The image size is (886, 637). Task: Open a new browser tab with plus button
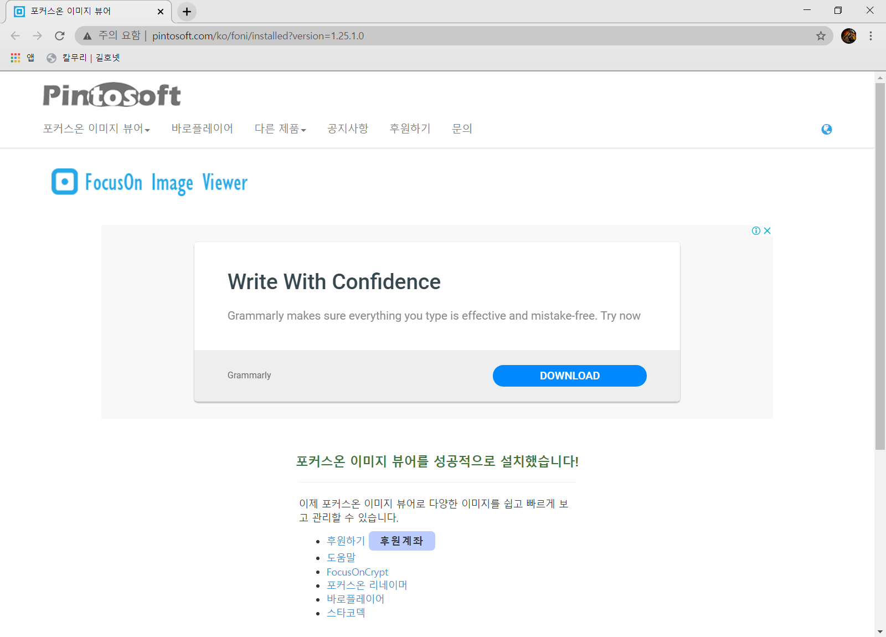[x=187, y=12]
